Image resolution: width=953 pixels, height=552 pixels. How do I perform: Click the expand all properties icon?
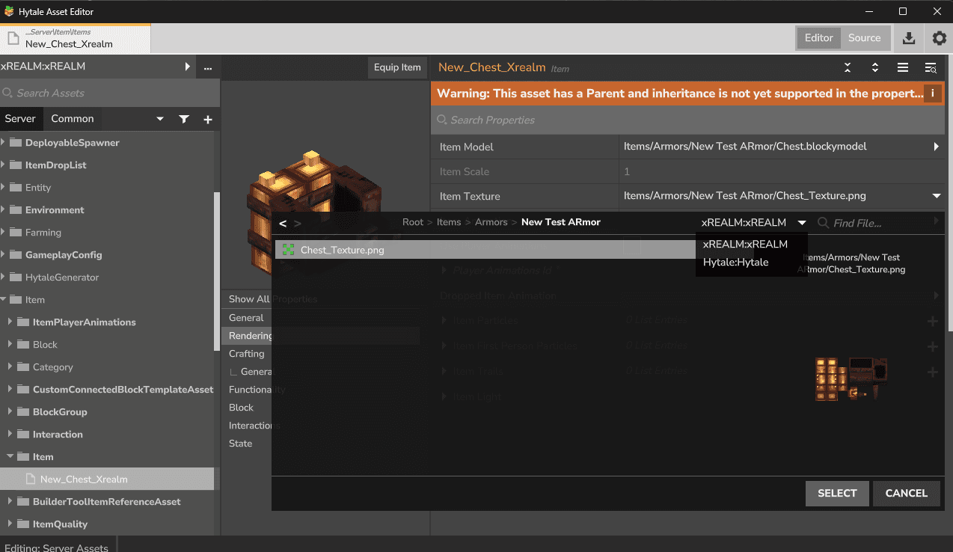(875, 67)
